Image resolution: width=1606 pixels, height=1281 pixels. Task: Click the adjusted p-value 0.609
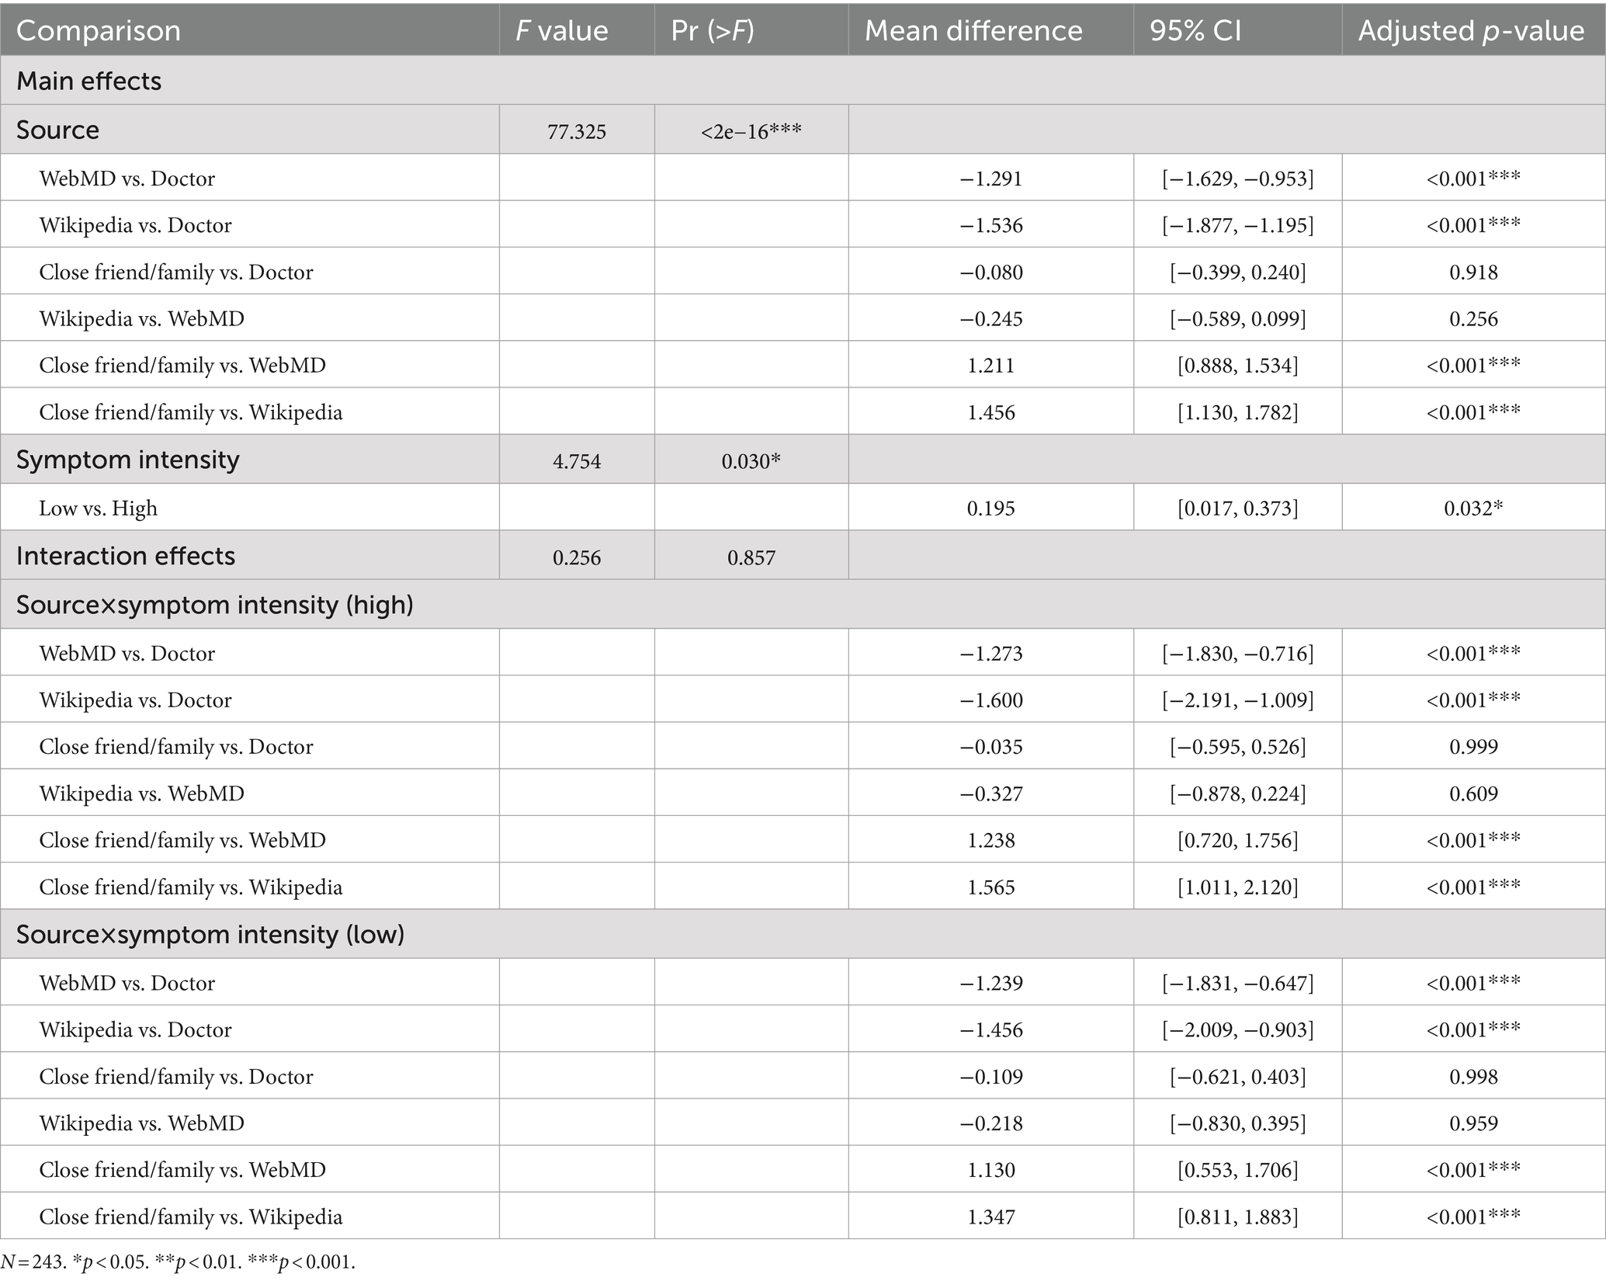(1473, 793)
